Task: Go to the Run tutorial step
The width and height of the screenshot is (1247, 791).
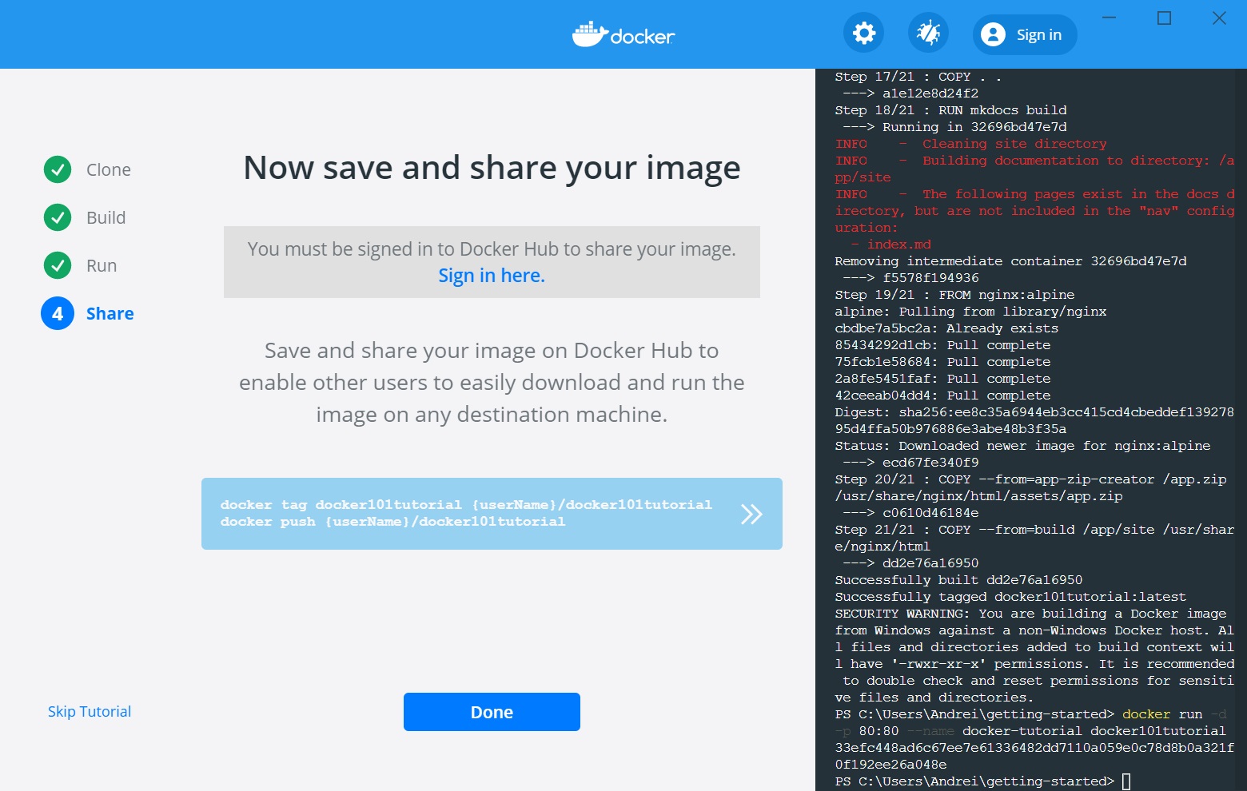Action: click(x=102, y=265)
